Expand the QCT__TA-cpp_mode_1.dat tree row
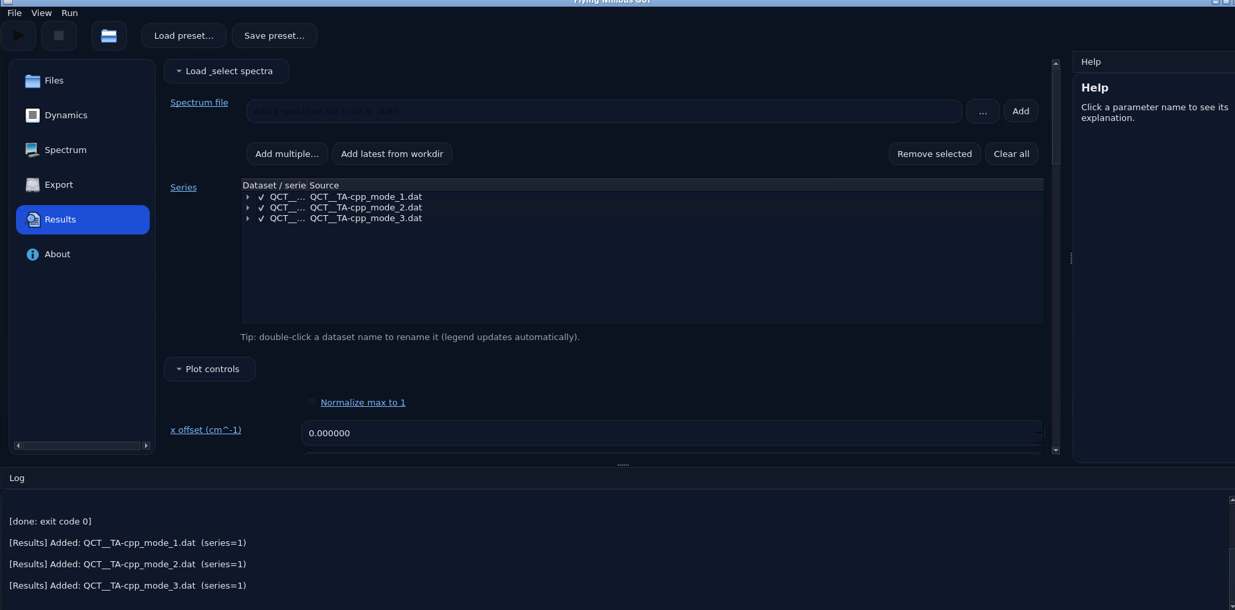 [248, 197]
